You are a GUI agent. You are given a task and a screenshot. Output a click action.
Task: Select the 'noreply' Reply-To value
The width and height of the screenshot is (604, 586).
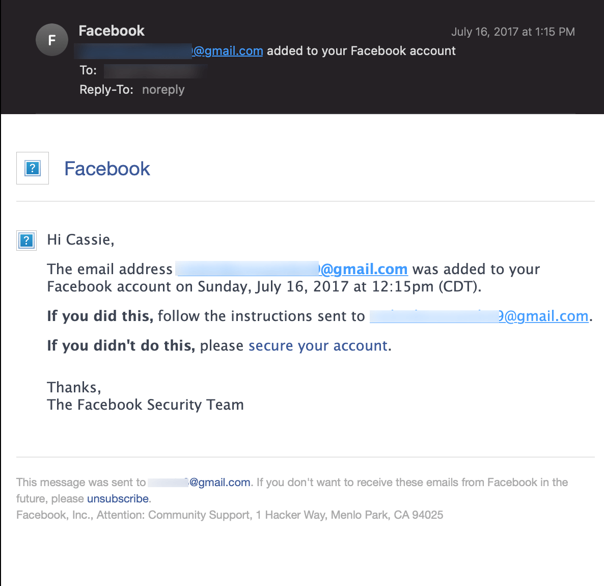[x=163, y=89]
